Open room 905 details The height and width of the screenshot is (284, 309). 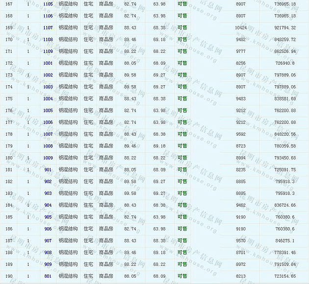(x=48, y=217)
